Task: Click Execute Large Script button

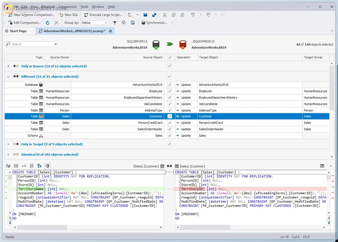Action: coord(103,15)
